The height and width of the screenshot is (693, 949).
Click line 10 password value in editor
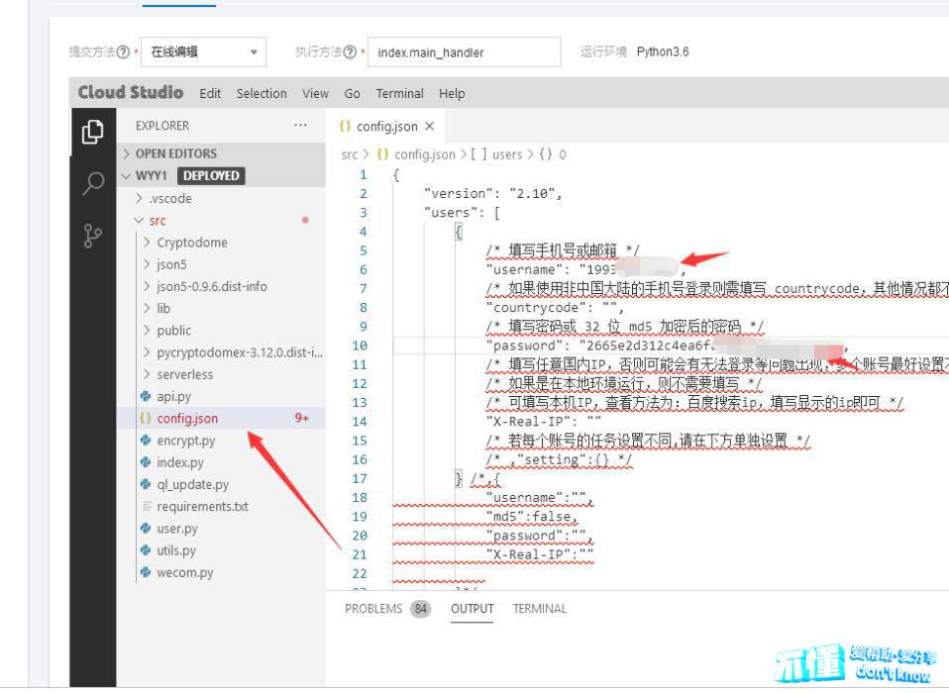pyautogui.click(x=711, y=346)
